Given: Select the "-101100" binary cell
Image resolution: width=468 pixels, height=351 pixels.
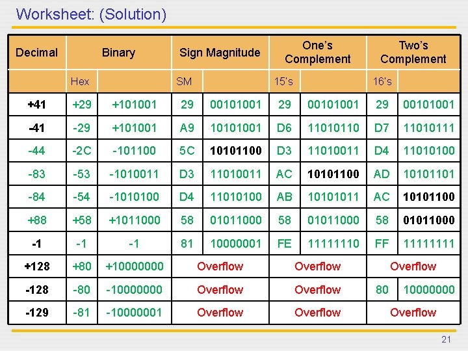Looking at the screenshot, I should pyautogui.click(x=135, y=150).
